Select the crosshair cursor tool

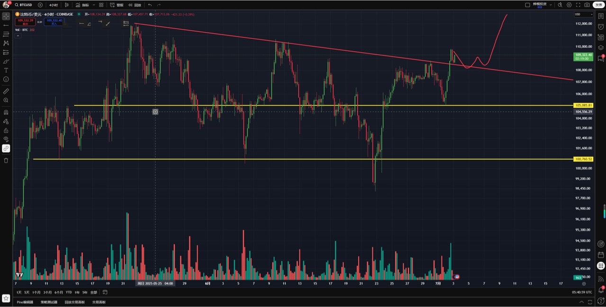(x=6, y=16)
